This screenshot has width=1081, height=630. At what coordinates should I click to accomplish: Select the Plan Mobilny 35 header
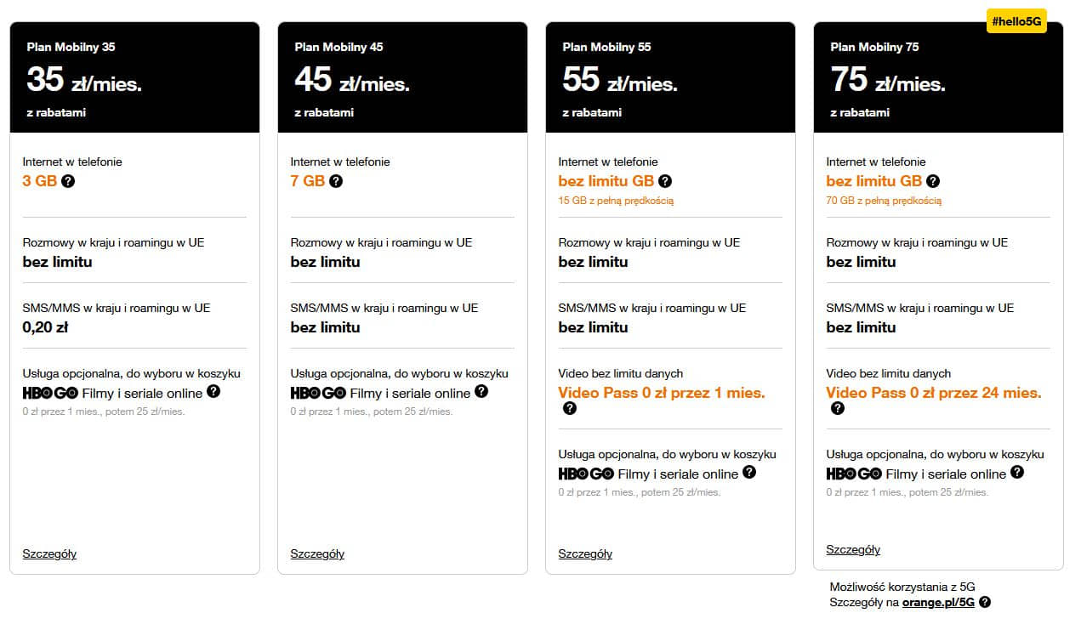tap(134, 77)
